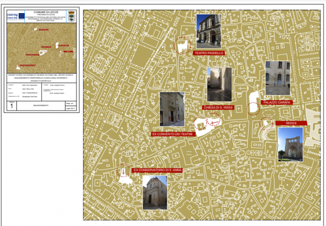
Task: Select the SEDILE red label
Action: coord(291,123)
